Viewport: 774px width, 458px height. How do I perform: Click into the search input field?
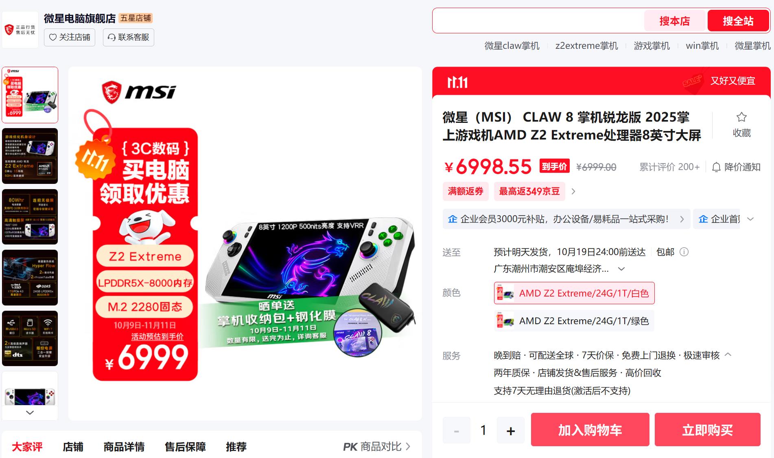pyautogui.click(x=538, y=21)
